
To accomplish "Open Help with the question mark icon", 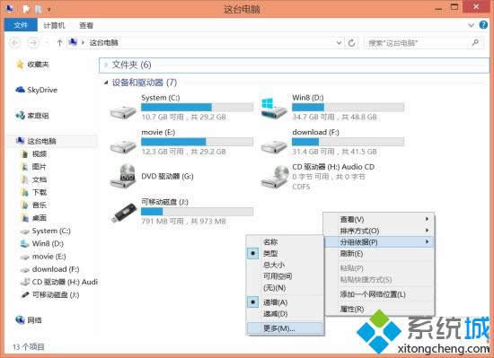I will tap(483, 25).
